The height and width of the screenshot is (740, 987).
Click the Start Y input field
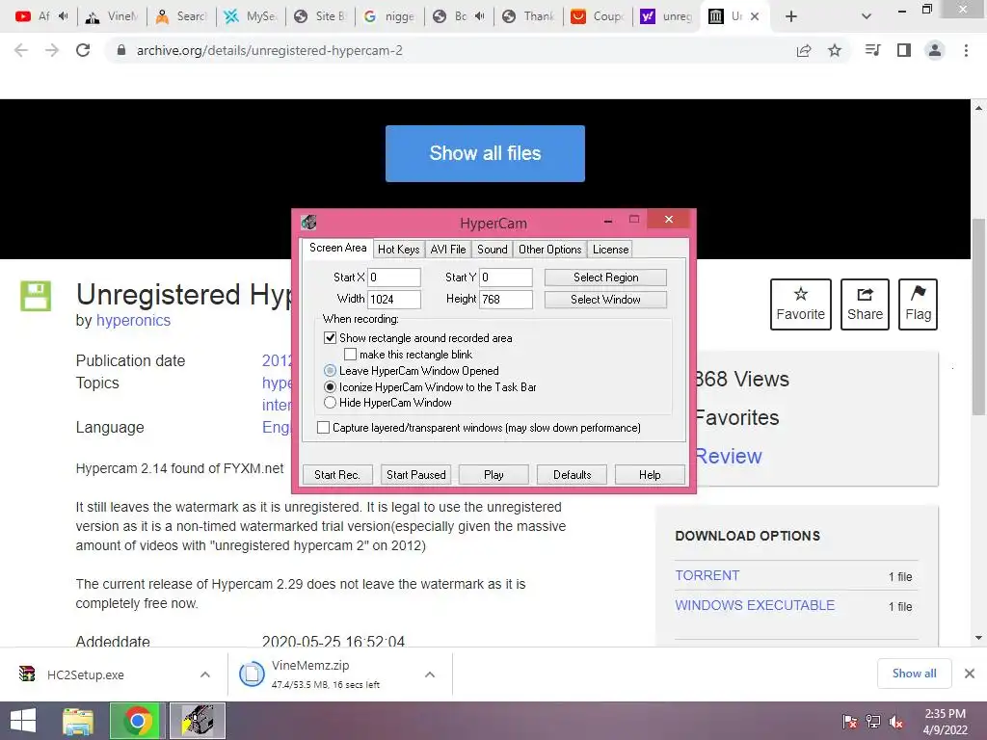click(x=506, y=277)
